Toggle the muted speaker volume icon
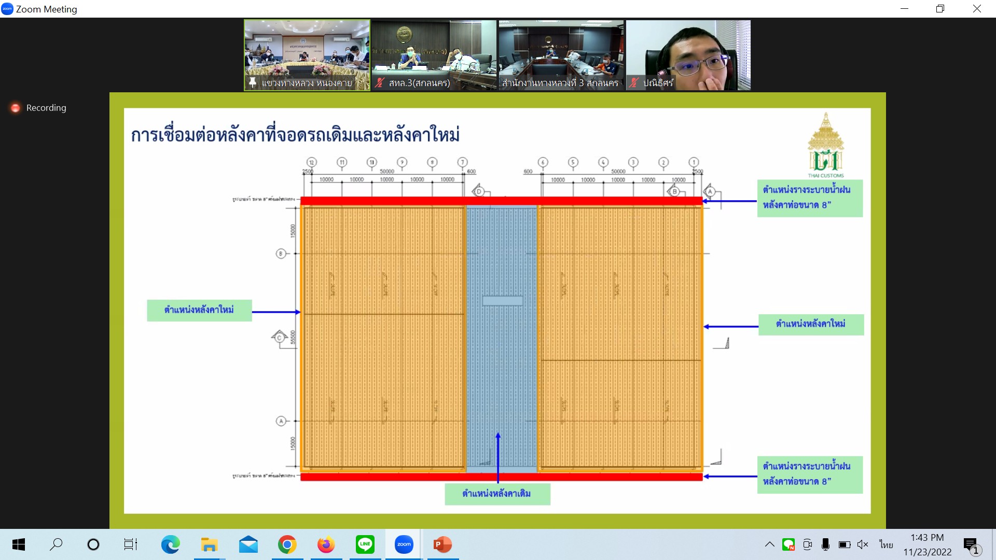Screen dimensions: 996x560 pos(862,544)
